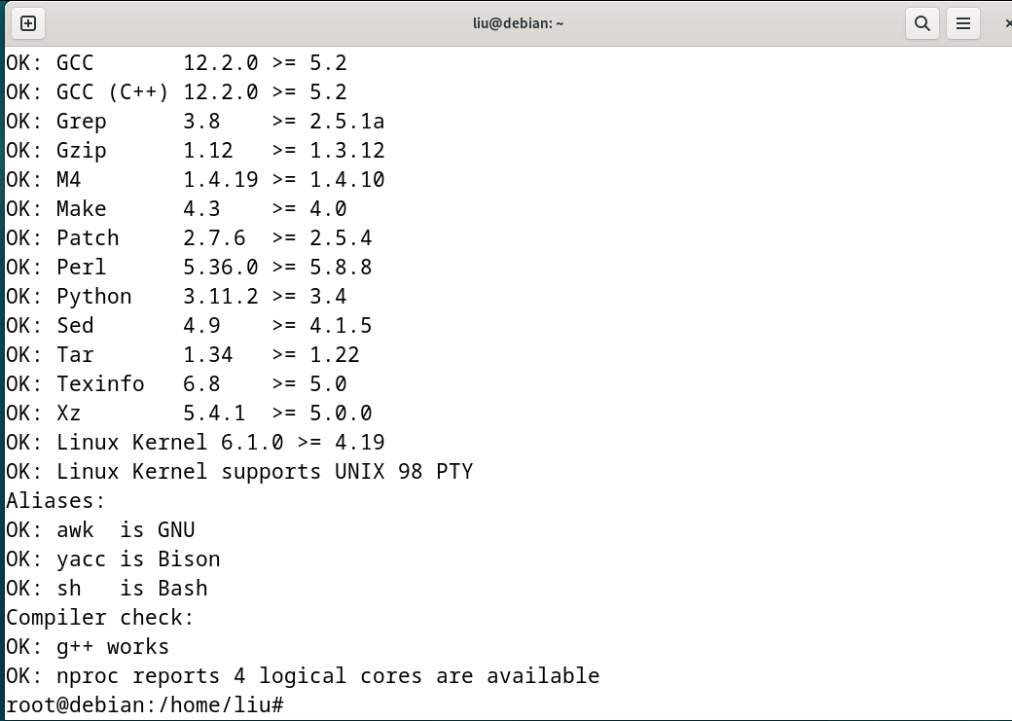Viewport: 1012px width, 721px height.
Task: Open a new terminal tab
Action: point(28,24)
